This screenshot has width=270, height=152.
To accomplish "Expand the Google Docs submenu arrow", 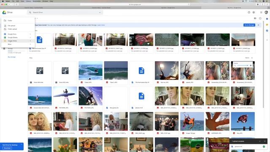I will click(30, 34).
